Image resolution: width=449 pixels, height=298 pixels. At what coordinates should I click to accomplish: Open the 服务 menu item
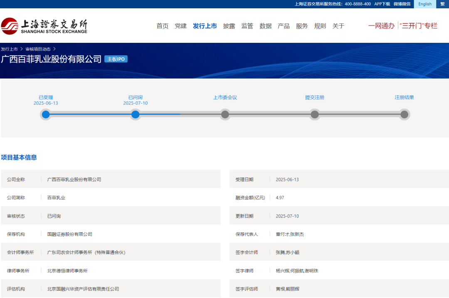coord(302,26)
